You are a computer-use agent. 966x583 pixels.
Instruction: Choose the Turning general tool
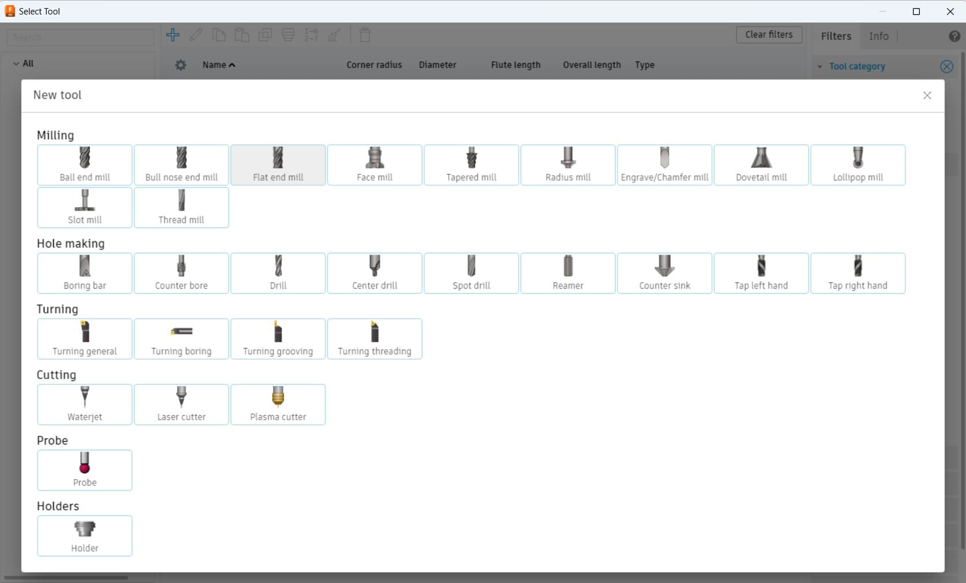(x=85, y=339)
